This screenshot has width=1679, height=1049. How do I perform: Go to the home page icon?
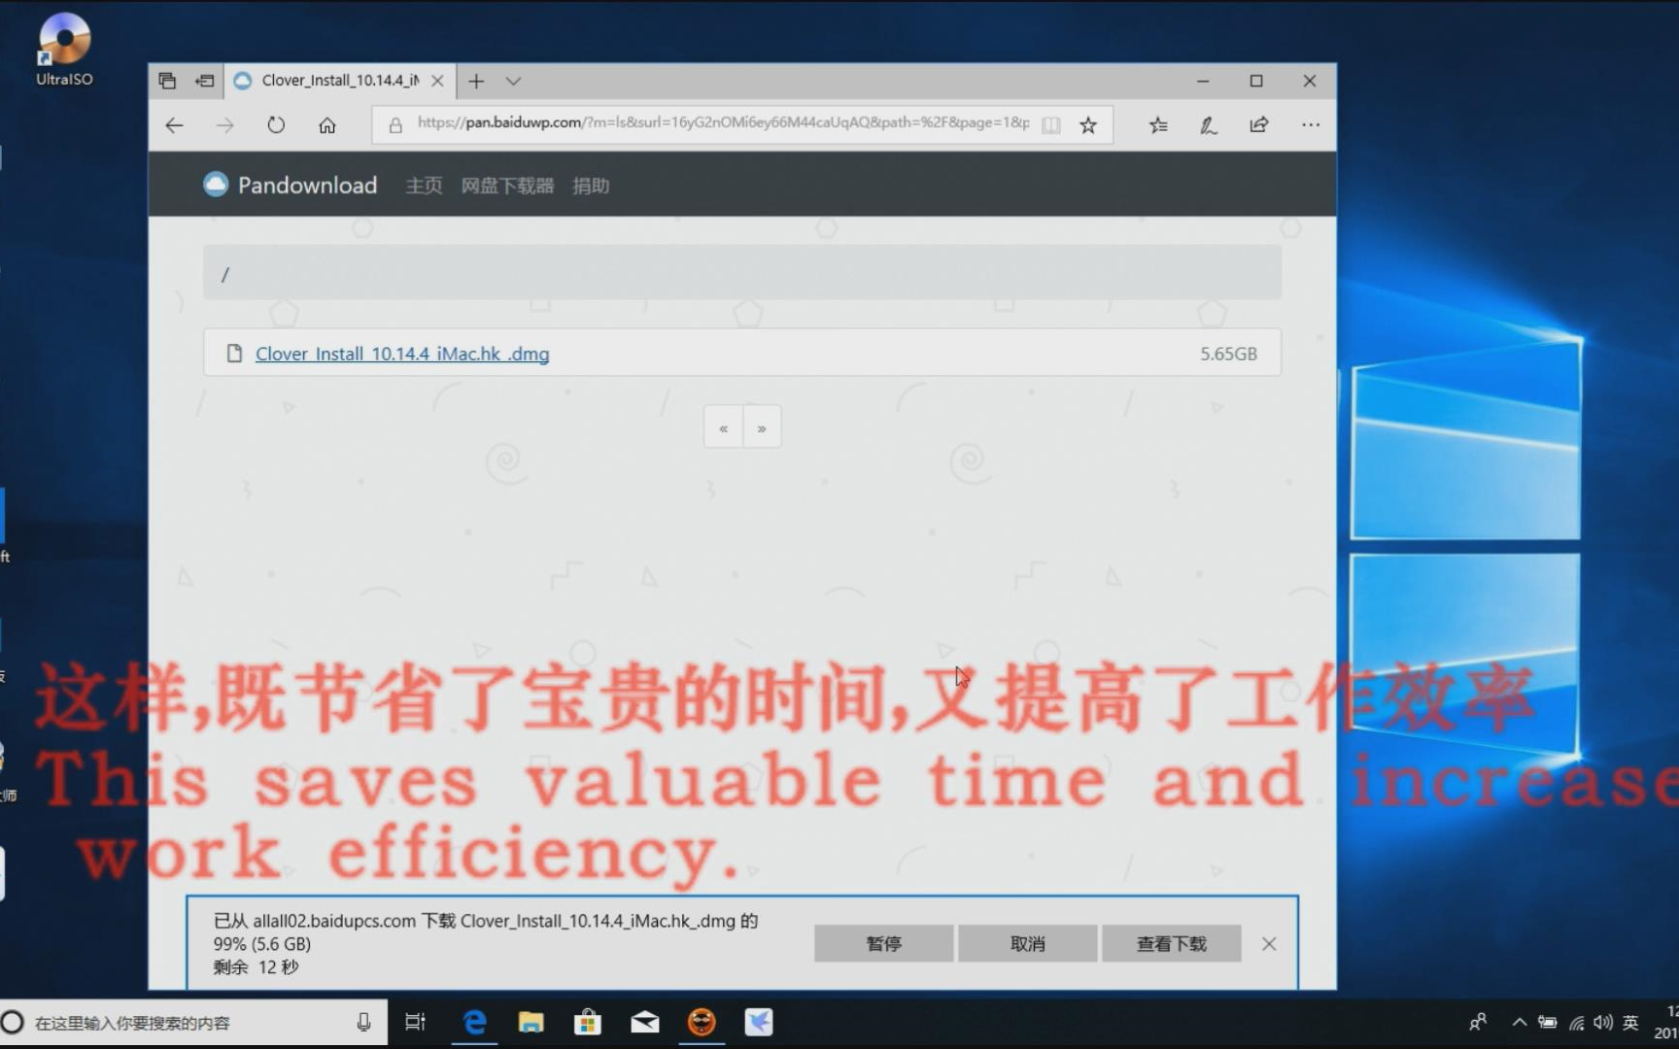[327, 125]
